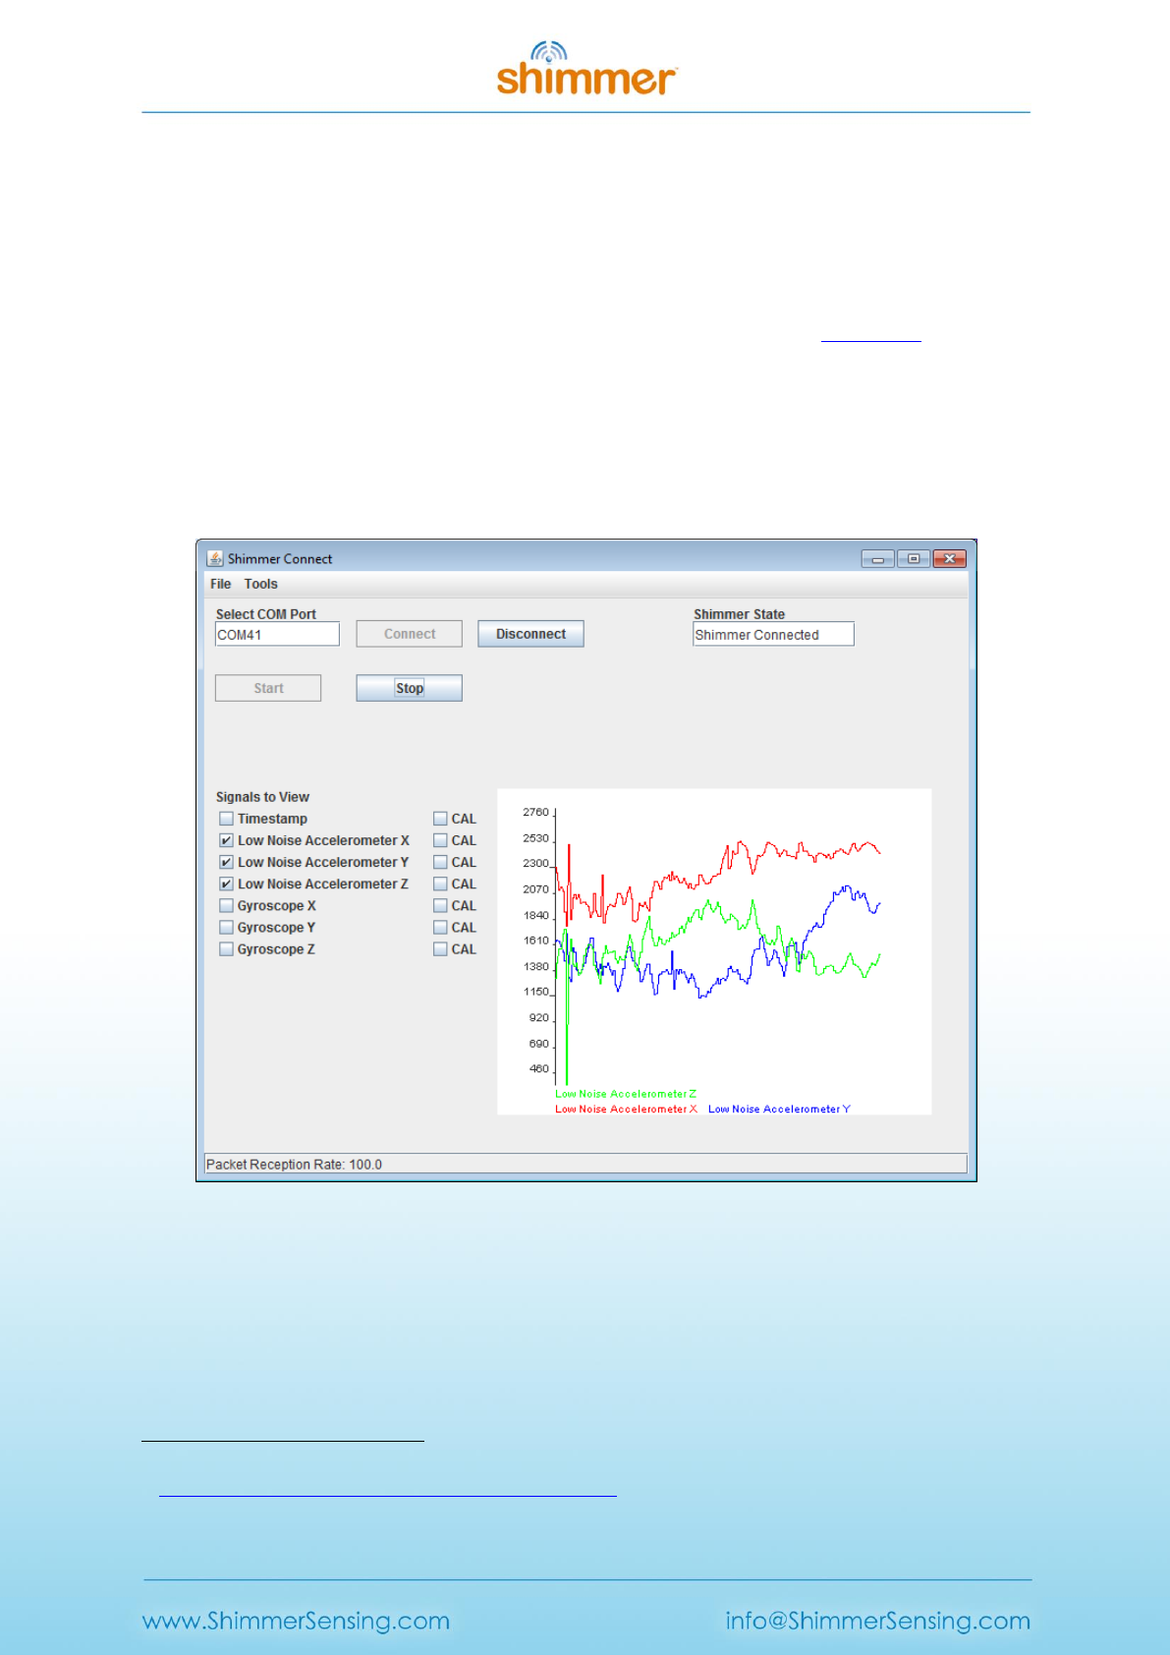Screen dimensions: 1170x1655
Task: Uncheck Low Noise Accelerometer X
Action: click(226, 840)
